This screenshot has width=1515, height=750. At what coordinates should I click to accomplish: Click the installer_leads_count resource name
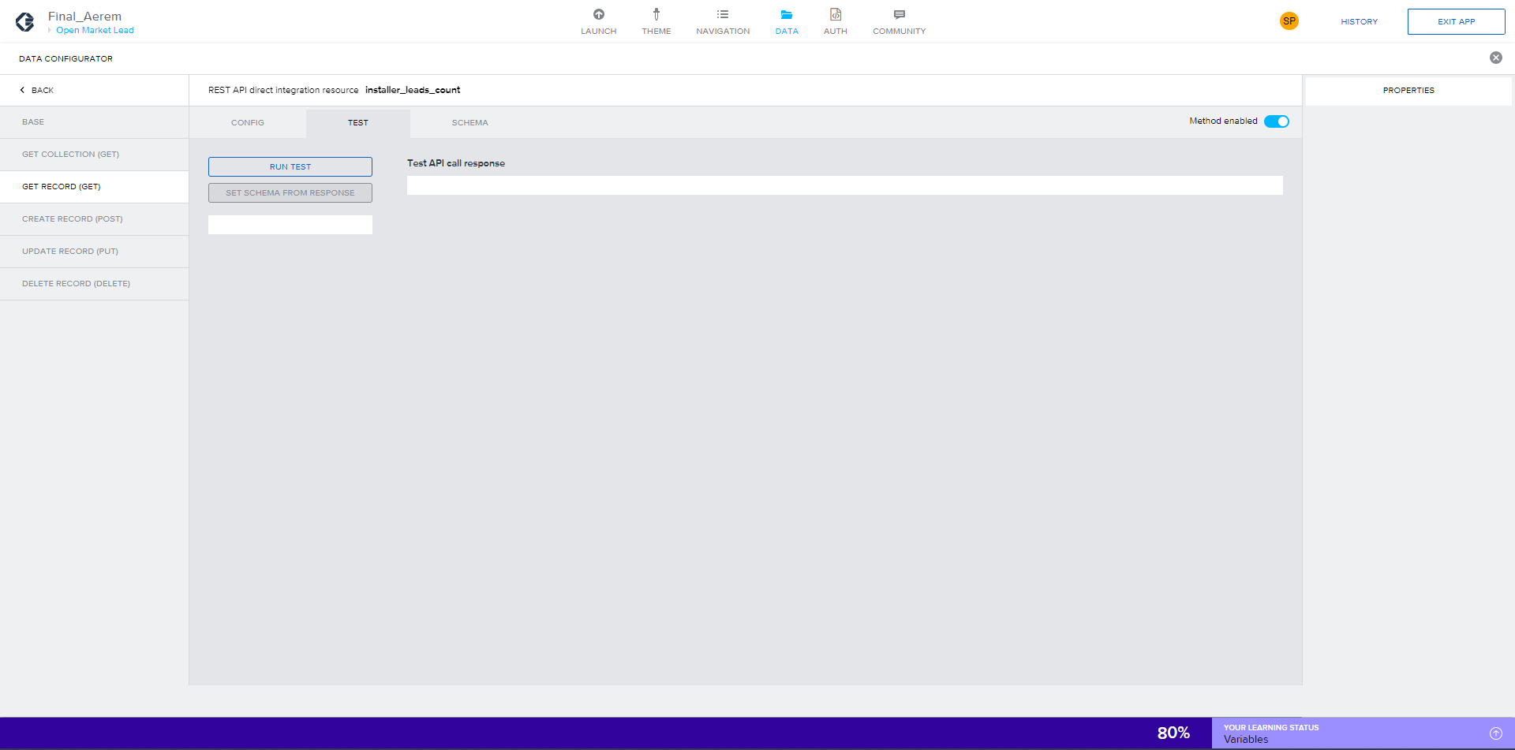(x=413, y=90)
